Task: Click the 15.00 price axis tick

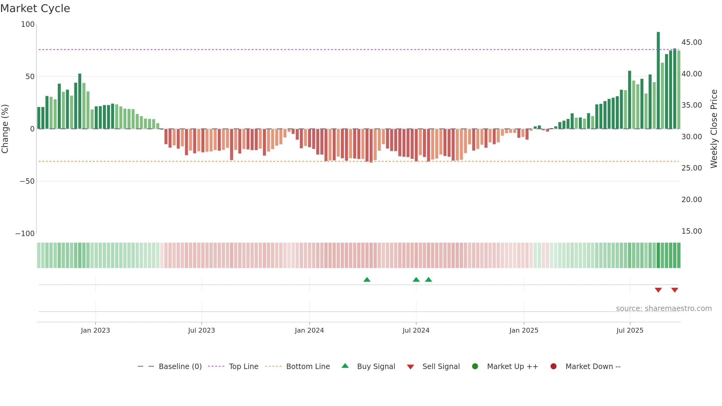Action: [692, 231]
